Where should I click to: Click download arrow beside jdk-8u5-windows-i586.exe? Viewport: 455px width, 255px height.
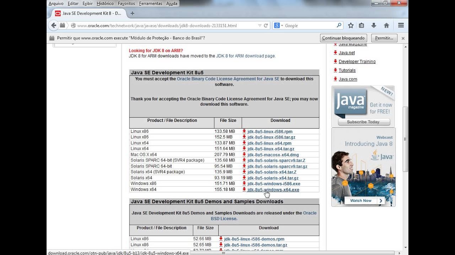tap(244, 184)
